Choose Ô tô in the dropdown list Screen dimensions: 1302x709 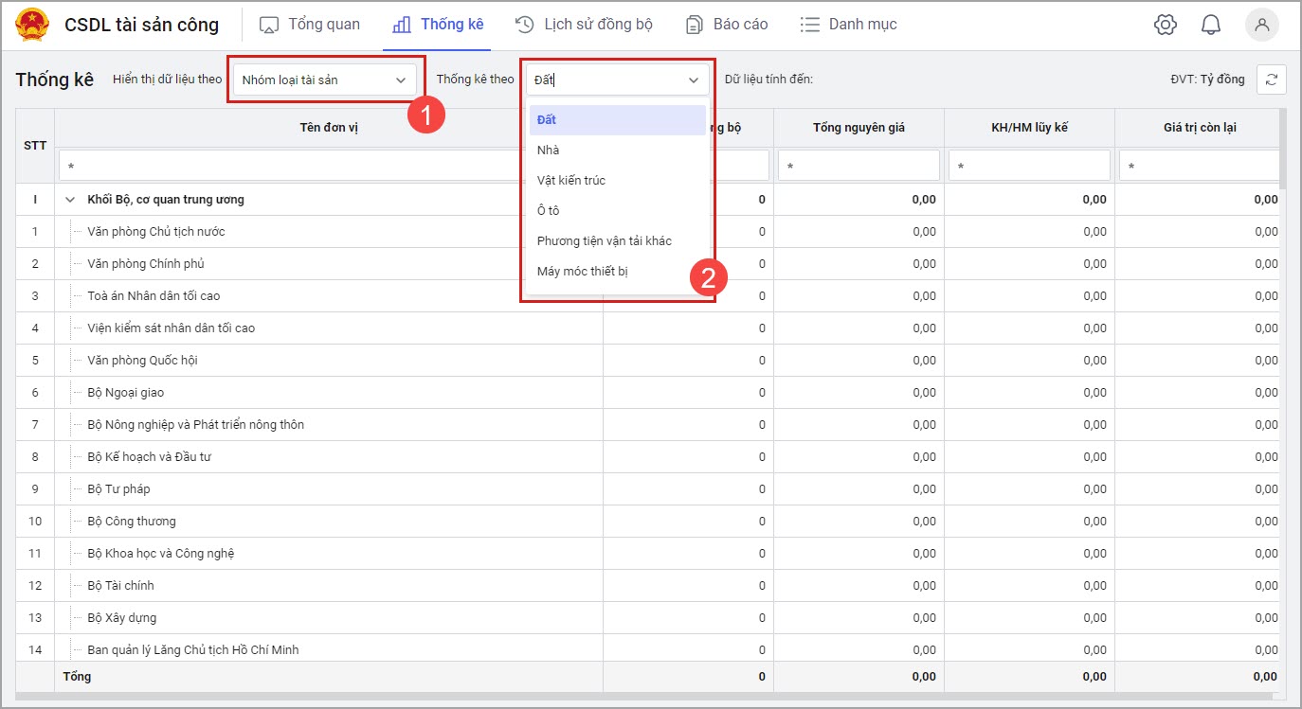point(549,210)
